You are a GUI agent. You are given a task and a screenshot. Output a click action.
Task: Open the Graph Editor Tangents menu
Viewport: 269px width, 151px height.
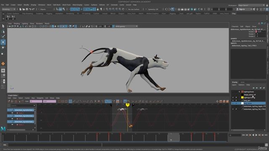[40, 98]
